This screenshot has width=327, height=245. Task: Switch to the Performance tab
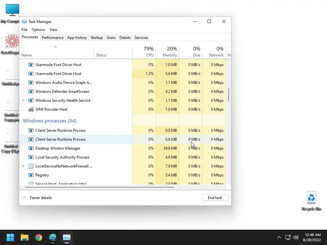tap(53, 38)
